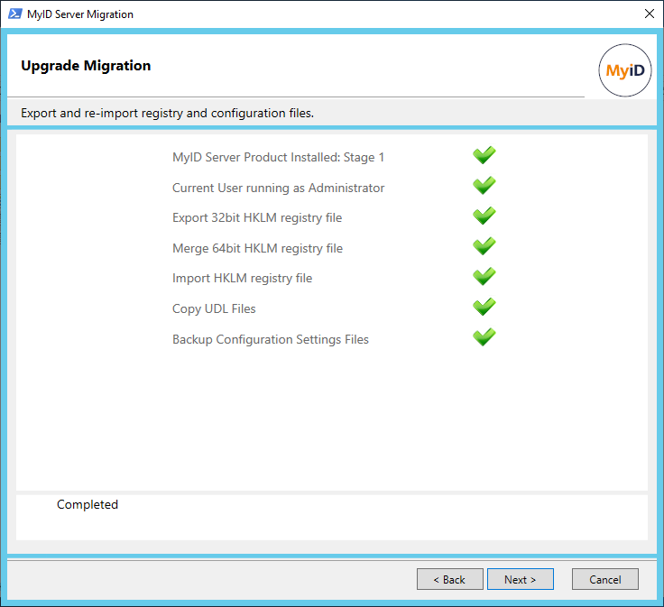664x607 pixels.
Task: Select 'Backup Configuration Settings Files' text
Action: (x=271, y=339)
